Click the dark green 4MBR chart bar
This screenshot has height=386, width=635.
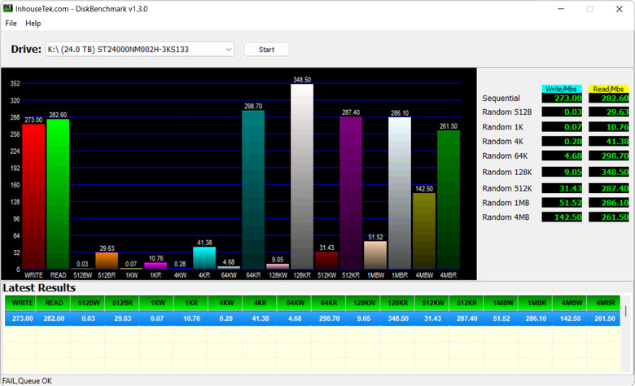coord(449,200)
